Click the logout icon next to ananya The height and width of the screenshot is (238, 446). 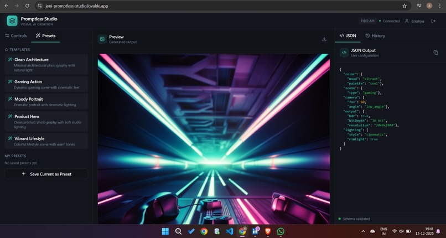[433, 21]
